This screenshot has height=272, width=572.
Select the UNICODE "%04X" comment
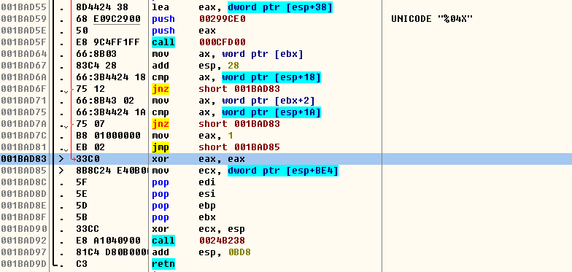click(x=432, y=19)
